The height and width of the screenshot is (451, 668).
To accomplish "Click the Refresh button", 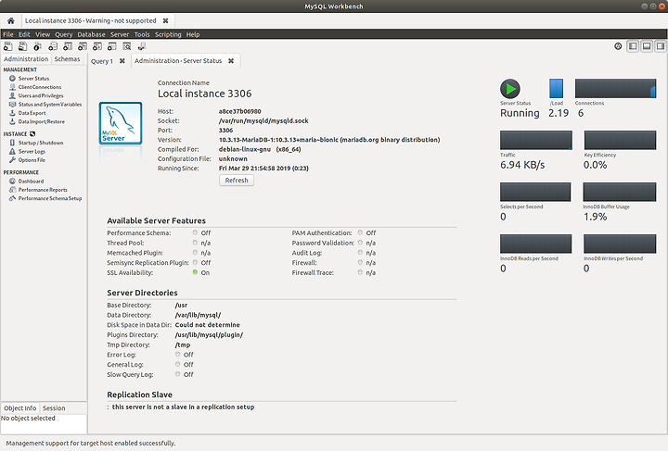I will [237, 181].
